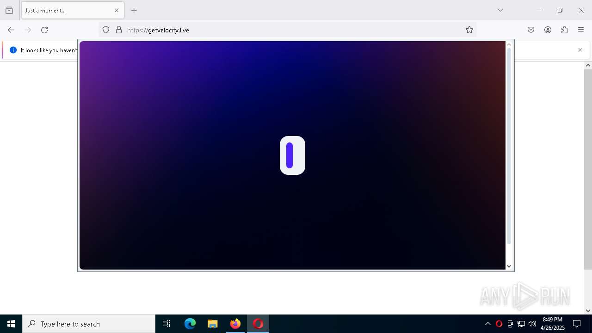
Task: Go back one page
Action: 11,30
